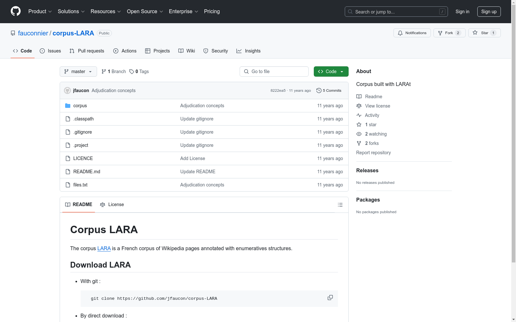Open the Insights tab
The width and height of the screenshot is (516, 322).
[x=248, y=51]
